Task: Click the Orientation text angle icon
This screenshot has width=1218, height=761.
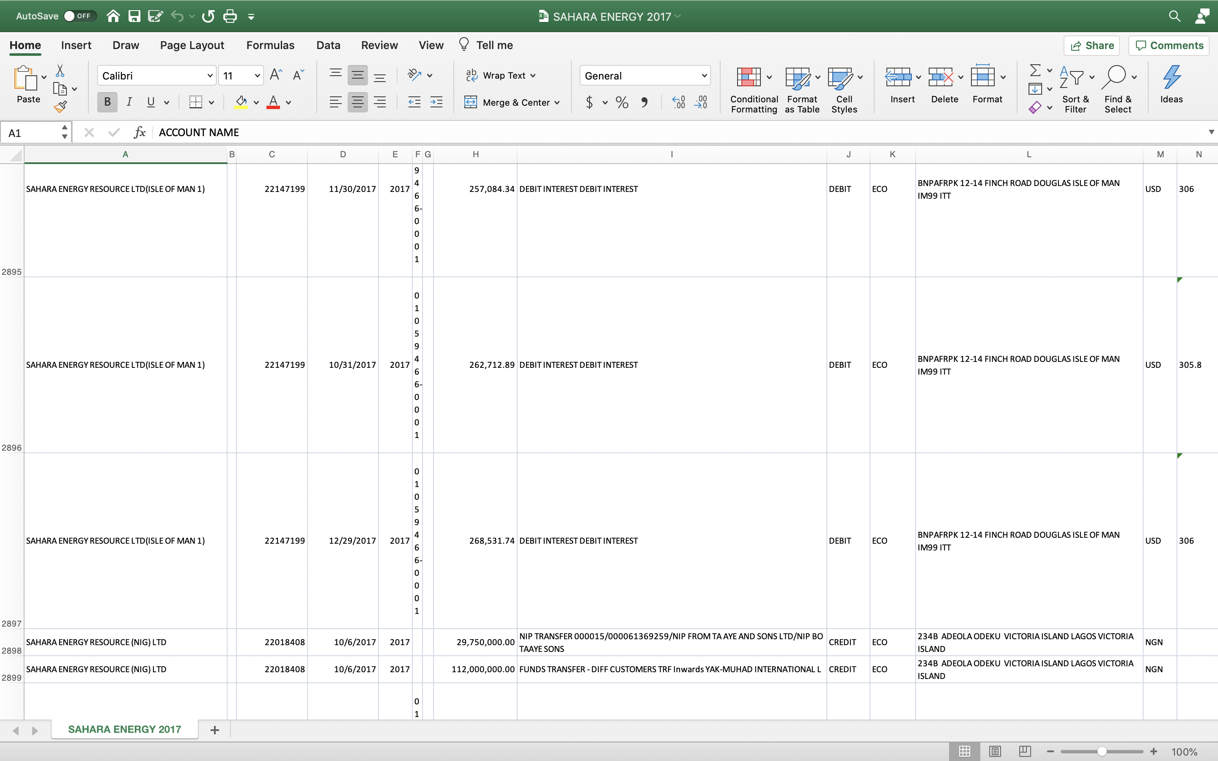Action: [414, 75]
